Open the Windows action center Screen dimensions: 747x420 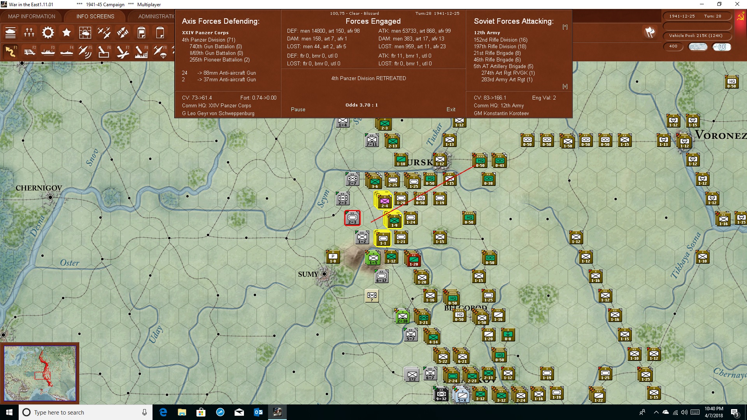tap(735, 413)
